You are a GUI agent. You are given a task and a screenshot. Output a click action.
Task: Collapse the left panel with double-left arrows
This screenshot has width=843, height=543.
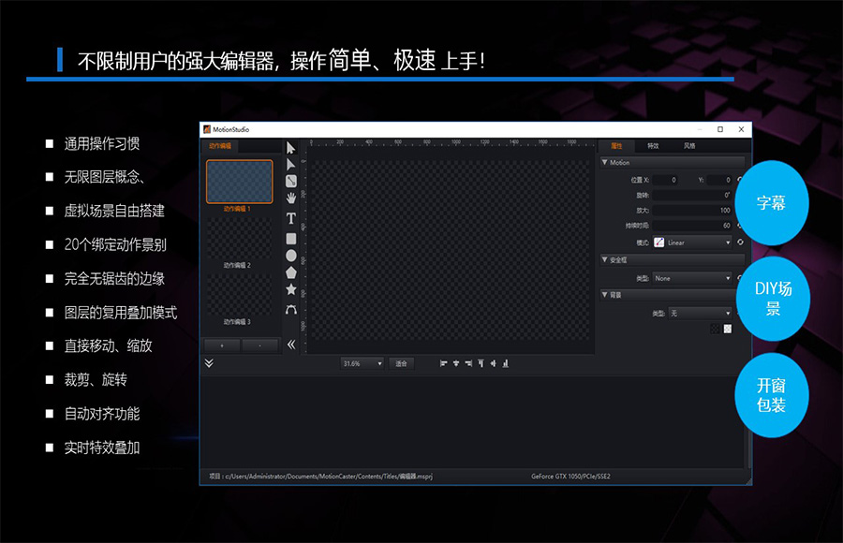tap(291, 345)
